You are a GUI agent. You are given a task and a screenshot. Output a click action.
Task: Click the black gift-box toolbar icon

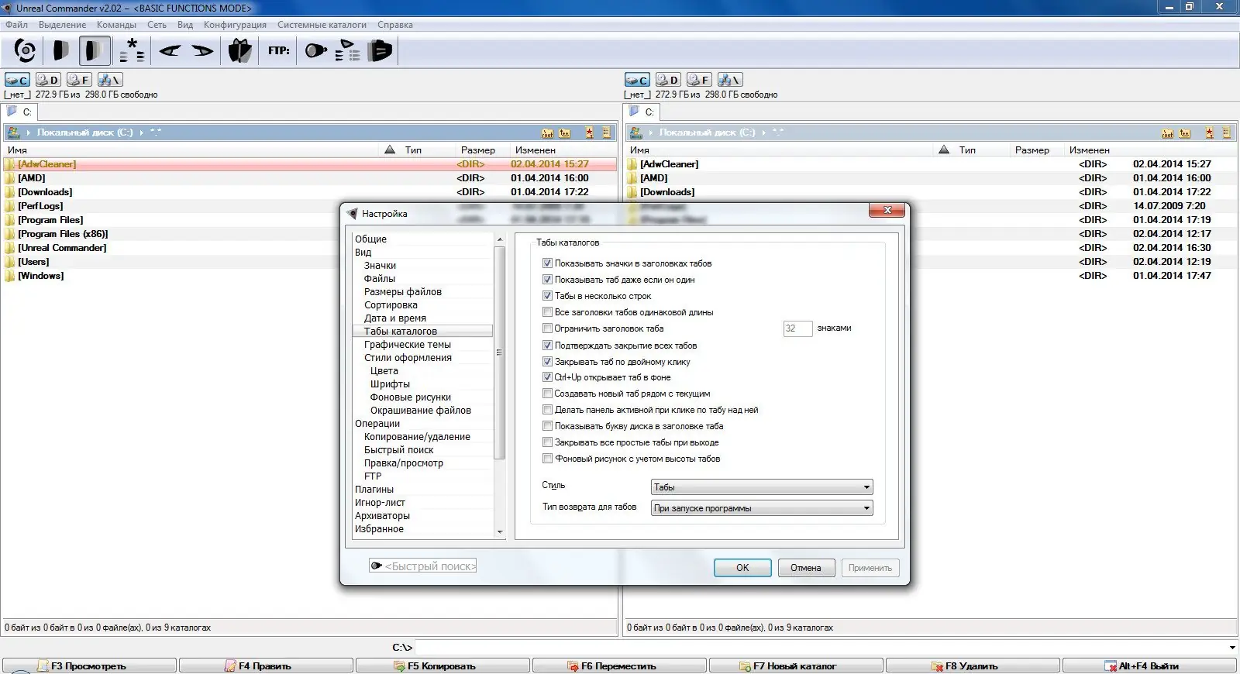click(240, 51)
